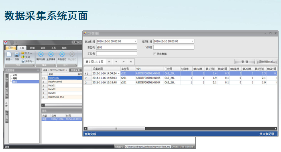Go to previous page in 实时数据 pager
The height and width of the screenshot is (152, 281).
point(116,62)
